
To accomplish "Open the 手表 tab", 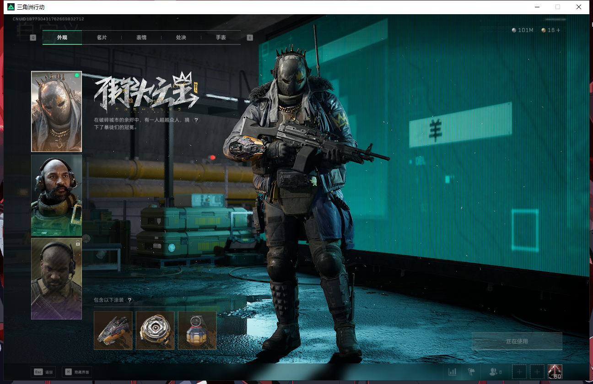I will click(221, 38).
